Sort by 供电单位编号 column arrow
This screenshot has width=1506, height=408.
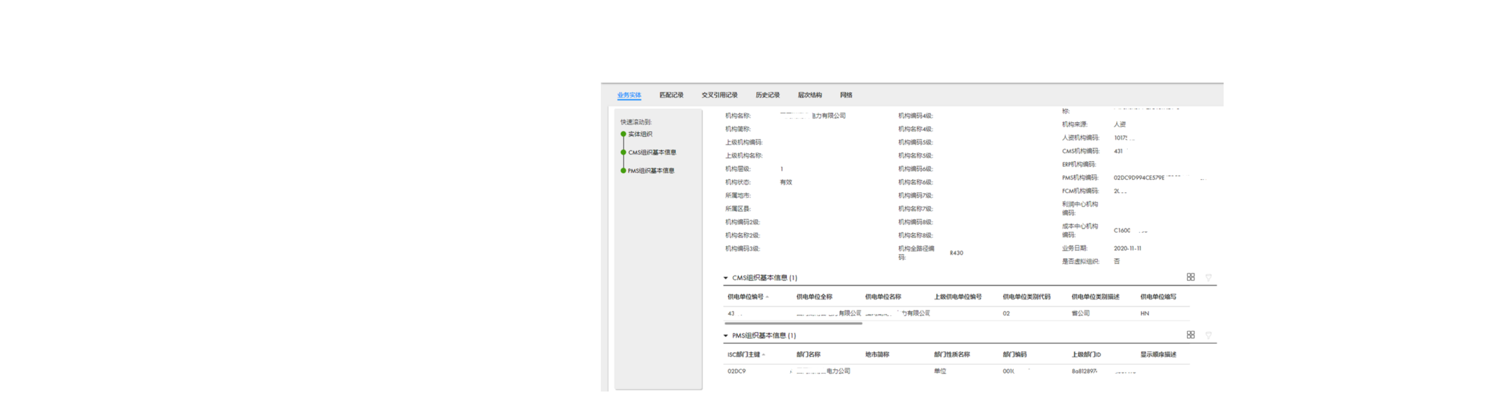click(x=767, y=297)
